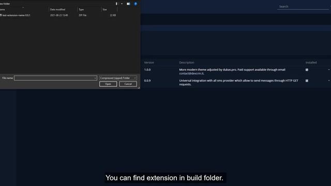331x186 pixels.
Task: Click the sms provider integration description
Action: (x=239, y=83)
